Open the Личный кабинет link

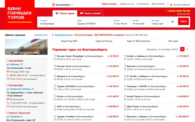coord(182,5)
